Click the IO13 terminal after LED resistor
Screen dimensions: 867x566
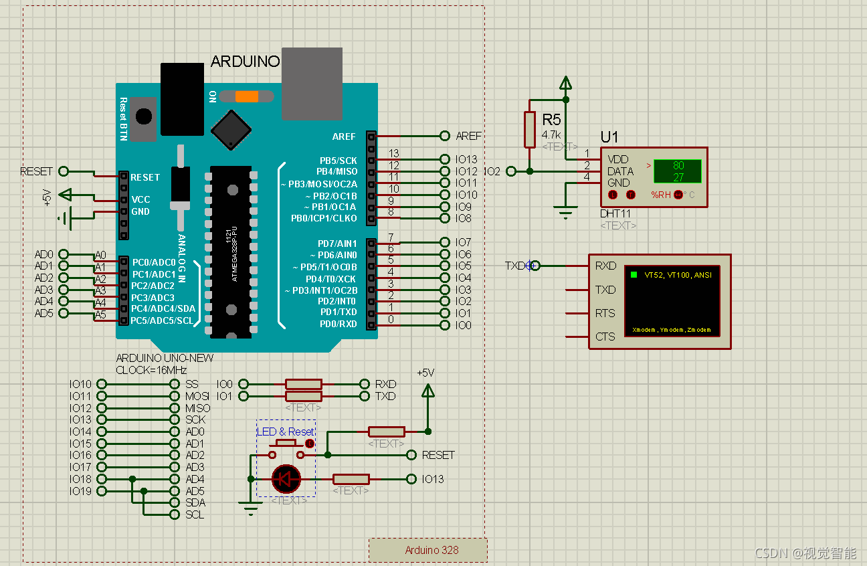pos(411,479)
